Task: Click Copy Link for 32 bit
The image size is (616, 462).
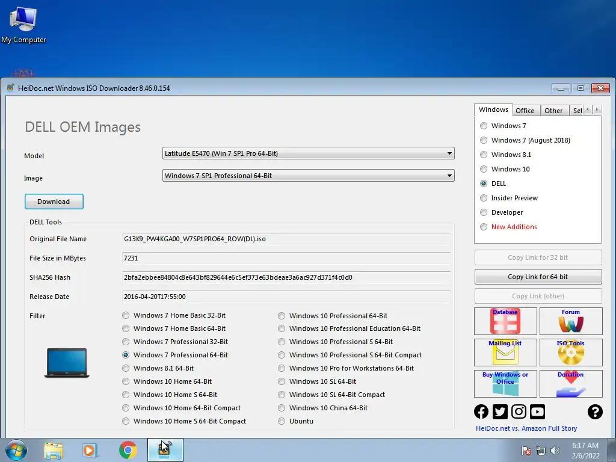Action: pyautogui.click(x=538, y=257)
